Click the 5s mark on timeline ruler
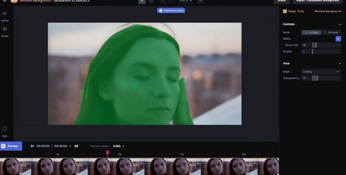346x175 pixels. [58, 154]
